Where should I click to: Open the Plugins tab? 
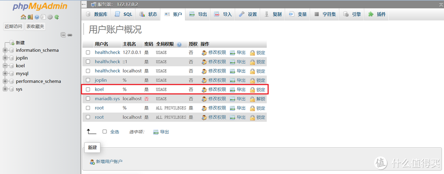coord(377,14)
